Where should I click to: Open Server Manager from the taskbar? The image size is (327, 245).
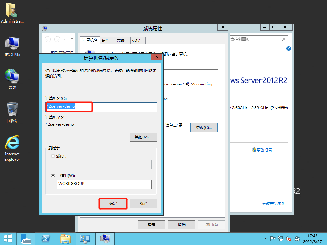point(26,239)
